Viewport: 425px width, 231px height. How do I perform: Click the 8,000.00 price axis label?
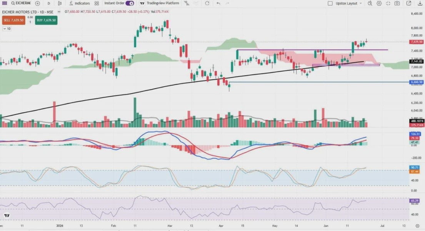pyautogui.click(x=417, y=28)
